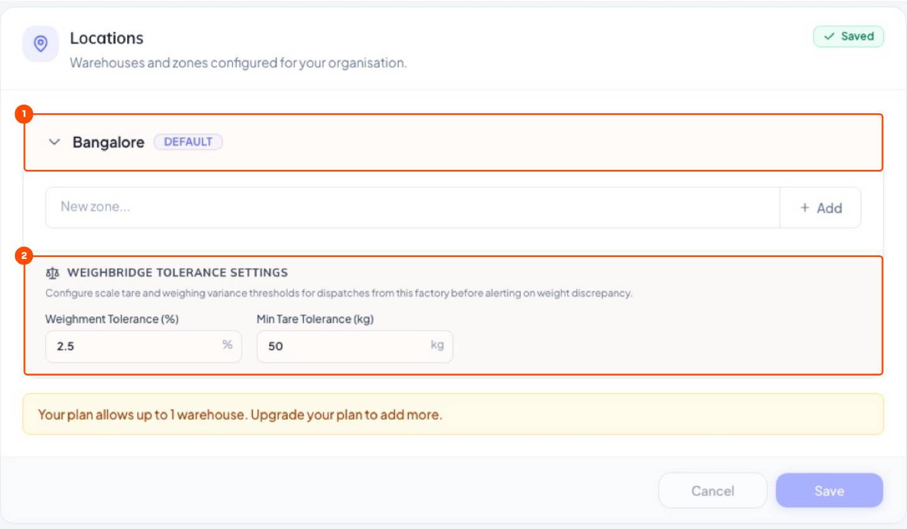Focus the New zone input field

(x=412, y=207)
